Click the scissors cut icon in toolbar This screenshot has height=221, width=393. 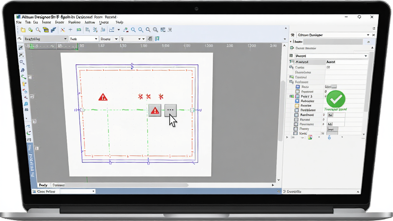click(95, 30)
